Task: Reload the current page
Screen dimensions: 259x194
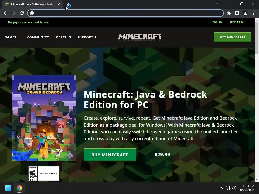Action: point(22,13)
